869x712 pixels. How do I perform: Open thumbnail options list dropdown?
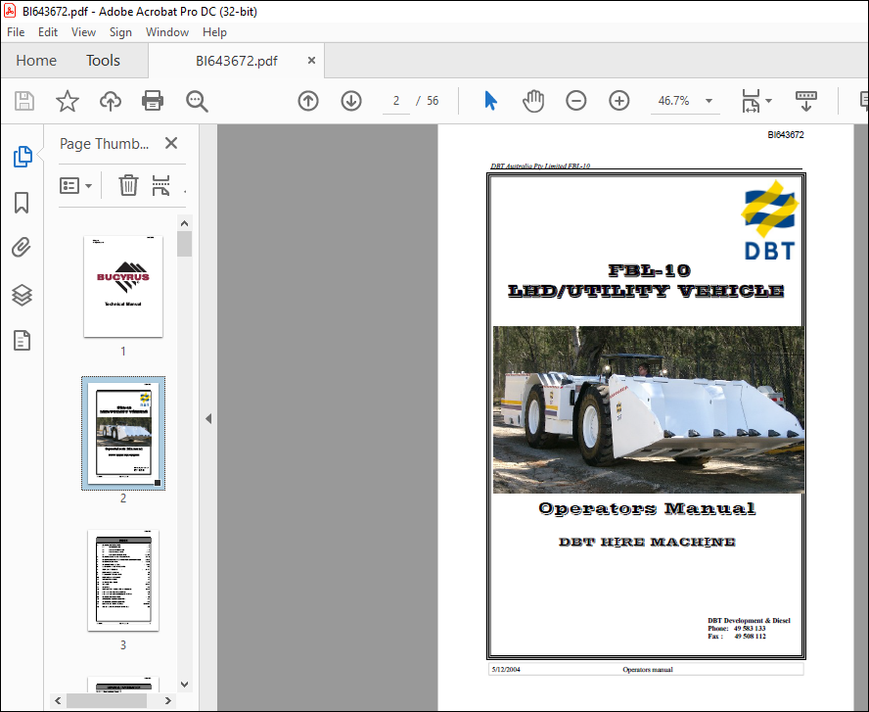[x=75, y=185]
